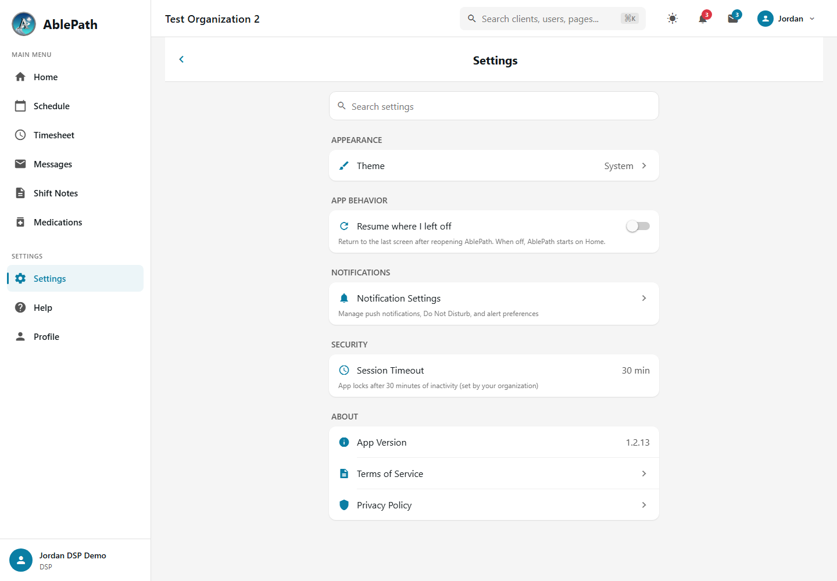Open Notification Settings via its chevron
This screenshot has width=837, height=581.
(x=644, y=298)
